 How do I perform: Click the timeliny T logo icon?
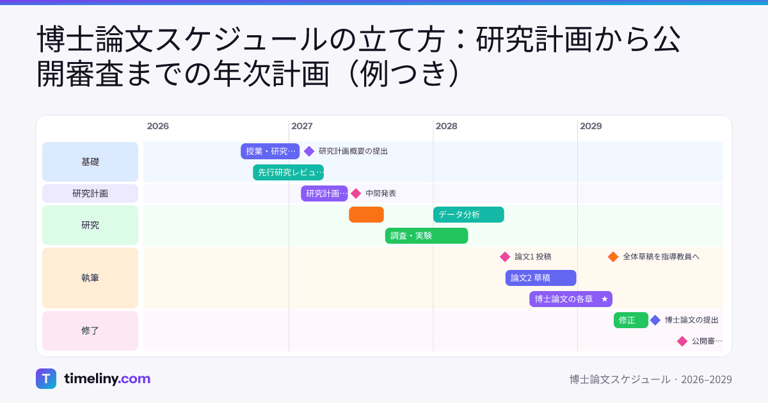pyautogui.click(x=46, y=379)
